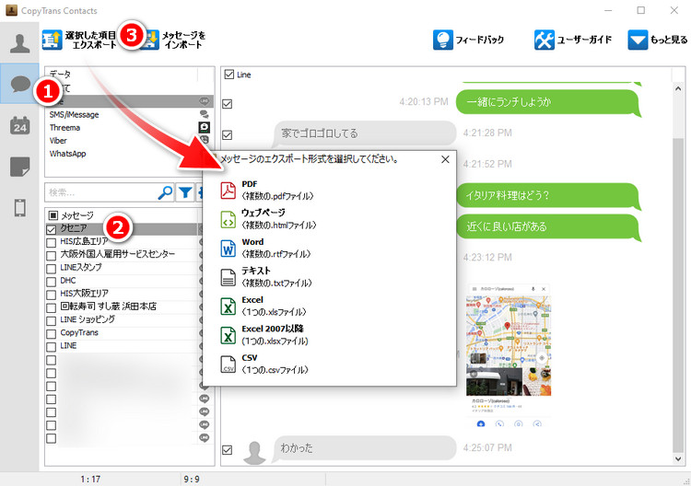Click the search magnifier icon
The height and width of the screenshot is (486, 691).
165,192
